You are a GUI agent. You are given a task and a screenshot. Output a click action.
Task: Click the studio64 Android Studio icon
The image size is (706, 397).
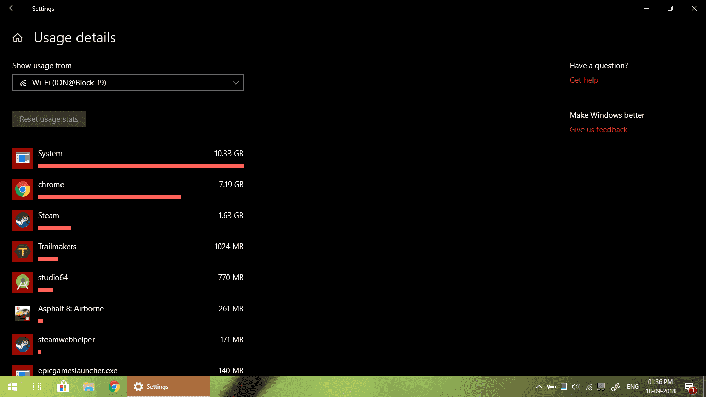23,282
